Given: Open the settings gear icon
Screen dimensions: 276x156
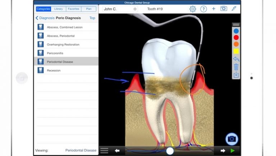Looking at the screenshot, I should click(x=193, y=9).
